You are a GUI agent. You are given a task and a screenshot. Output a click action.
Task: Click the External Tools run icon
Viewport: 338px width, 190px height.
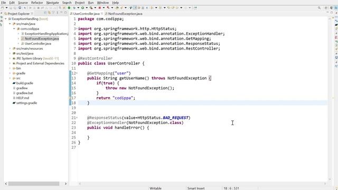[108, 8]
